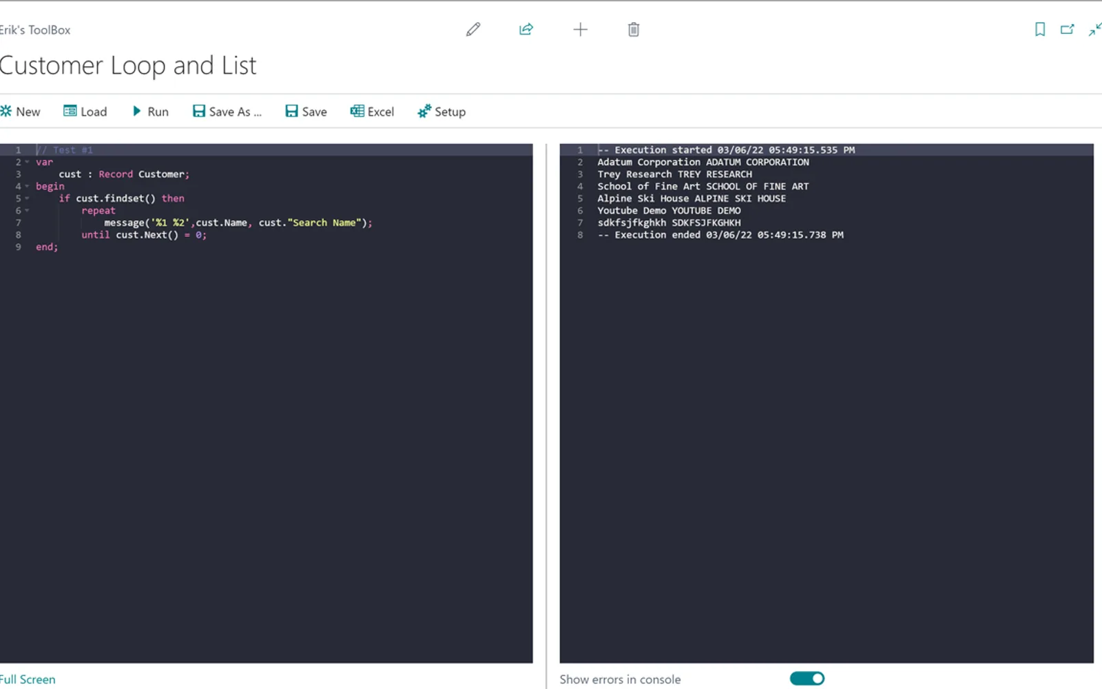Screen dimensions: 1102x689
Task: Click the Full Screen link
Action: (28, 679)
